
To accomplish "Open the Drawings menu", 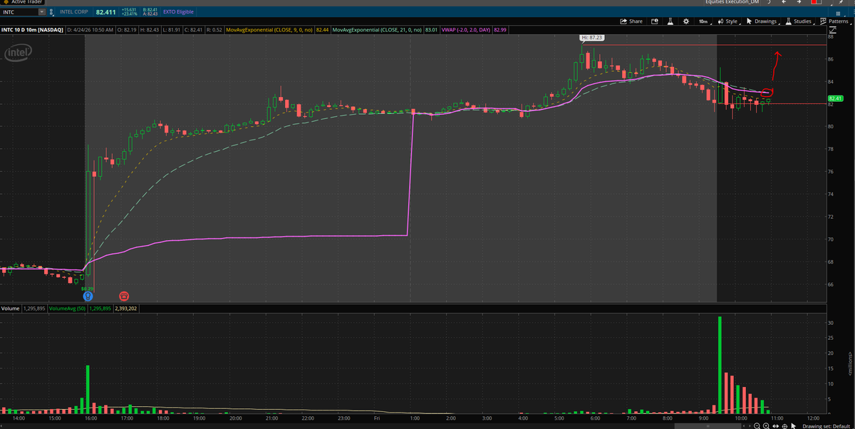I will point(763,21).
